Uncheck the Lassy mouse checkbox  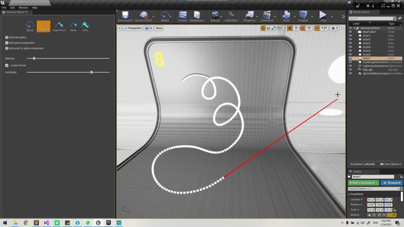pos(7,65)
